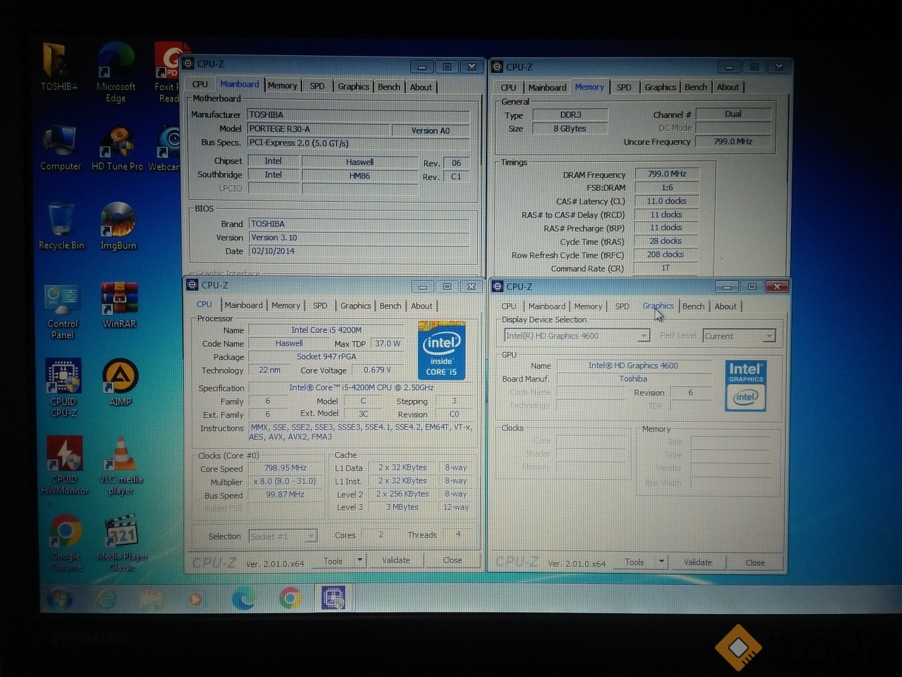Click the CPU-Z icon in taskbar

click(333, 598)
